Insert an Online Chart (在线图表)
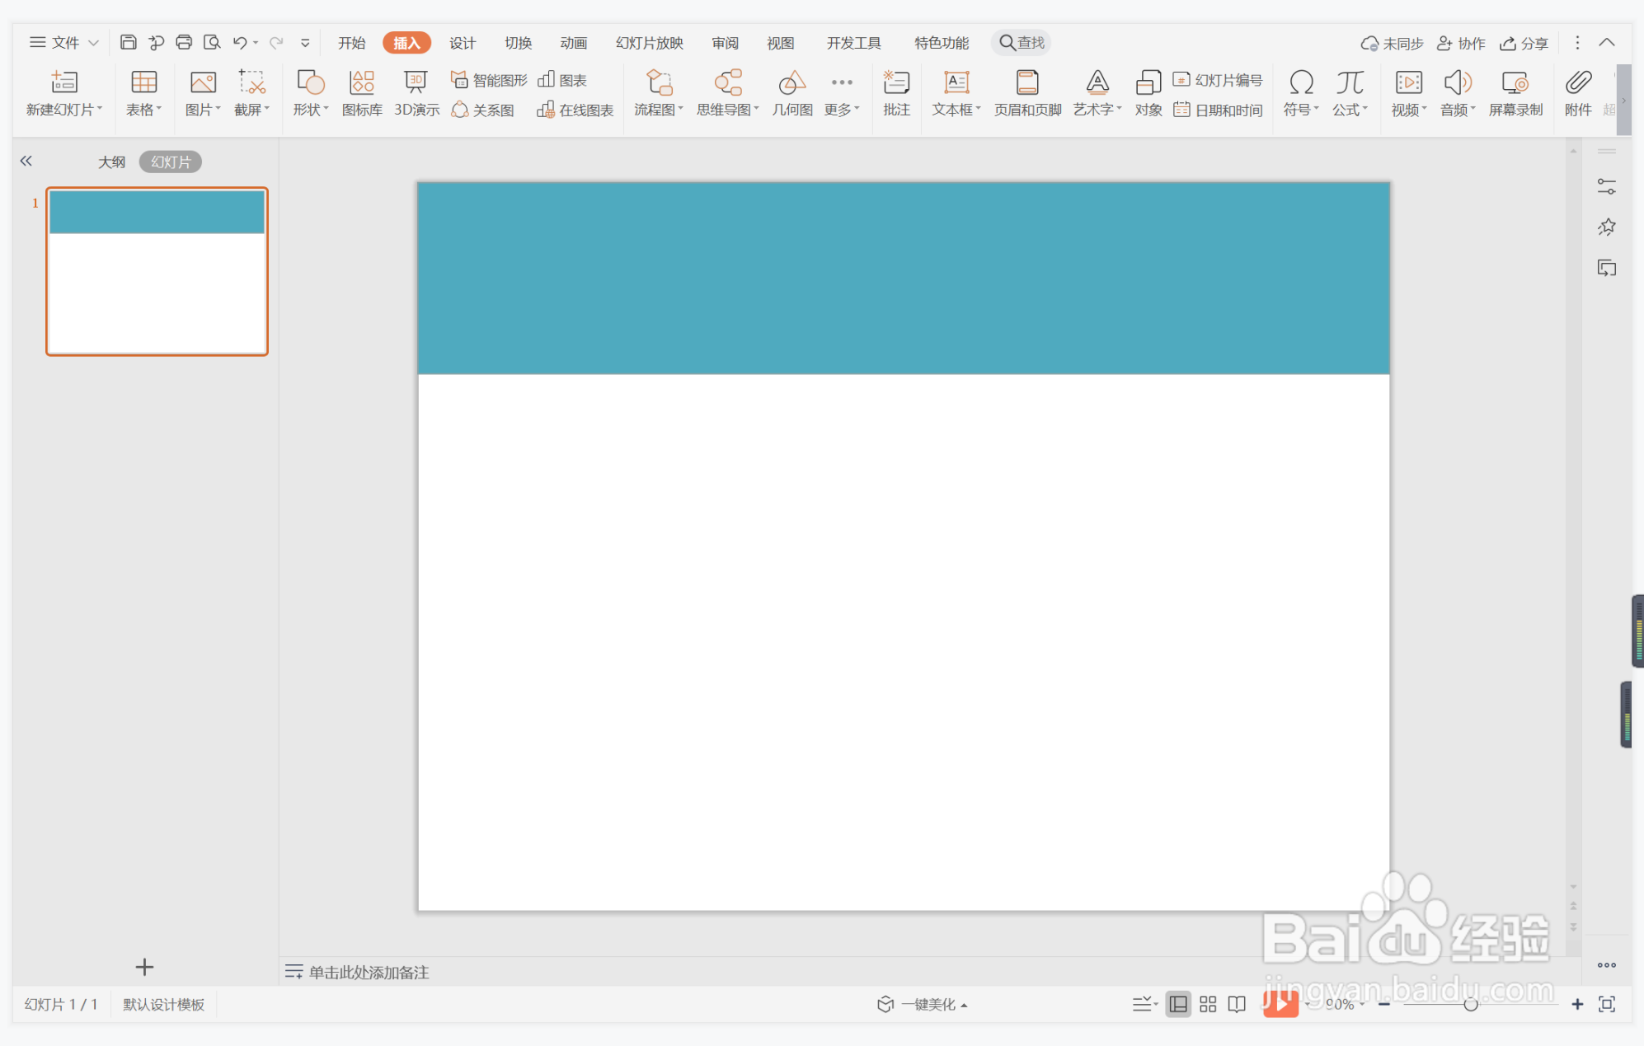 [575, 110]
